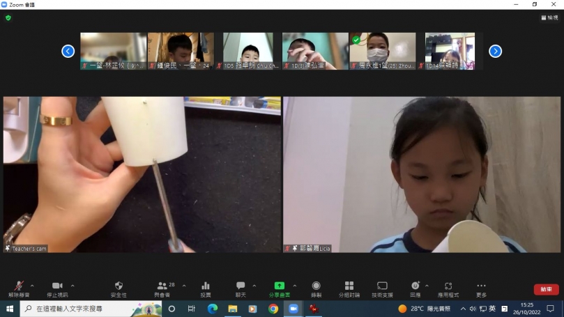The height and width of the screenshot is (317, 564).
Task: Expand video options arrow beside camera
Action: [x=73, y=286]
